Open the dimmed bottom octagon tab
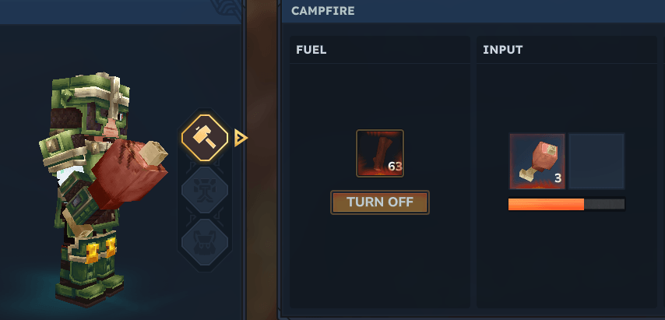665x320 pixels. pyautogui.click(x=205, y=242)
